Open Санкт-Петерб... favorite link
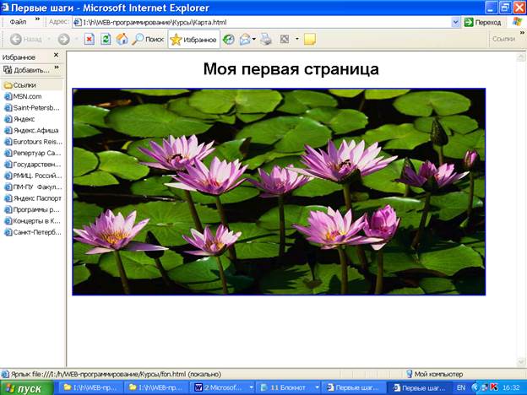The height and width of the screenshot is (395, 527). point(33,232)
